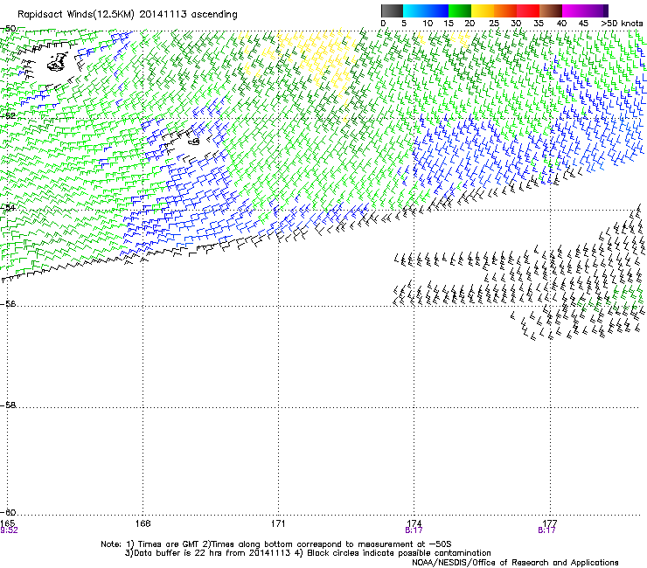647x568 pixels.
Task: Click the '165' longitude label
Action: point(7,523)
